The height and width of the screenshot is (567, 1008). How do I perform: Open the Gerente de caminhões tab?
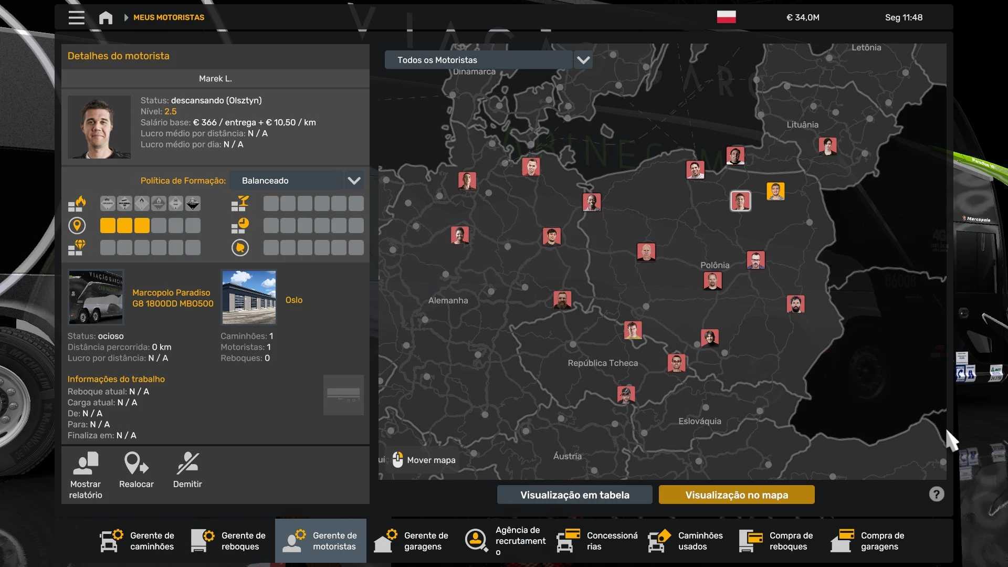pyautogui.click(x=138, y=541)
